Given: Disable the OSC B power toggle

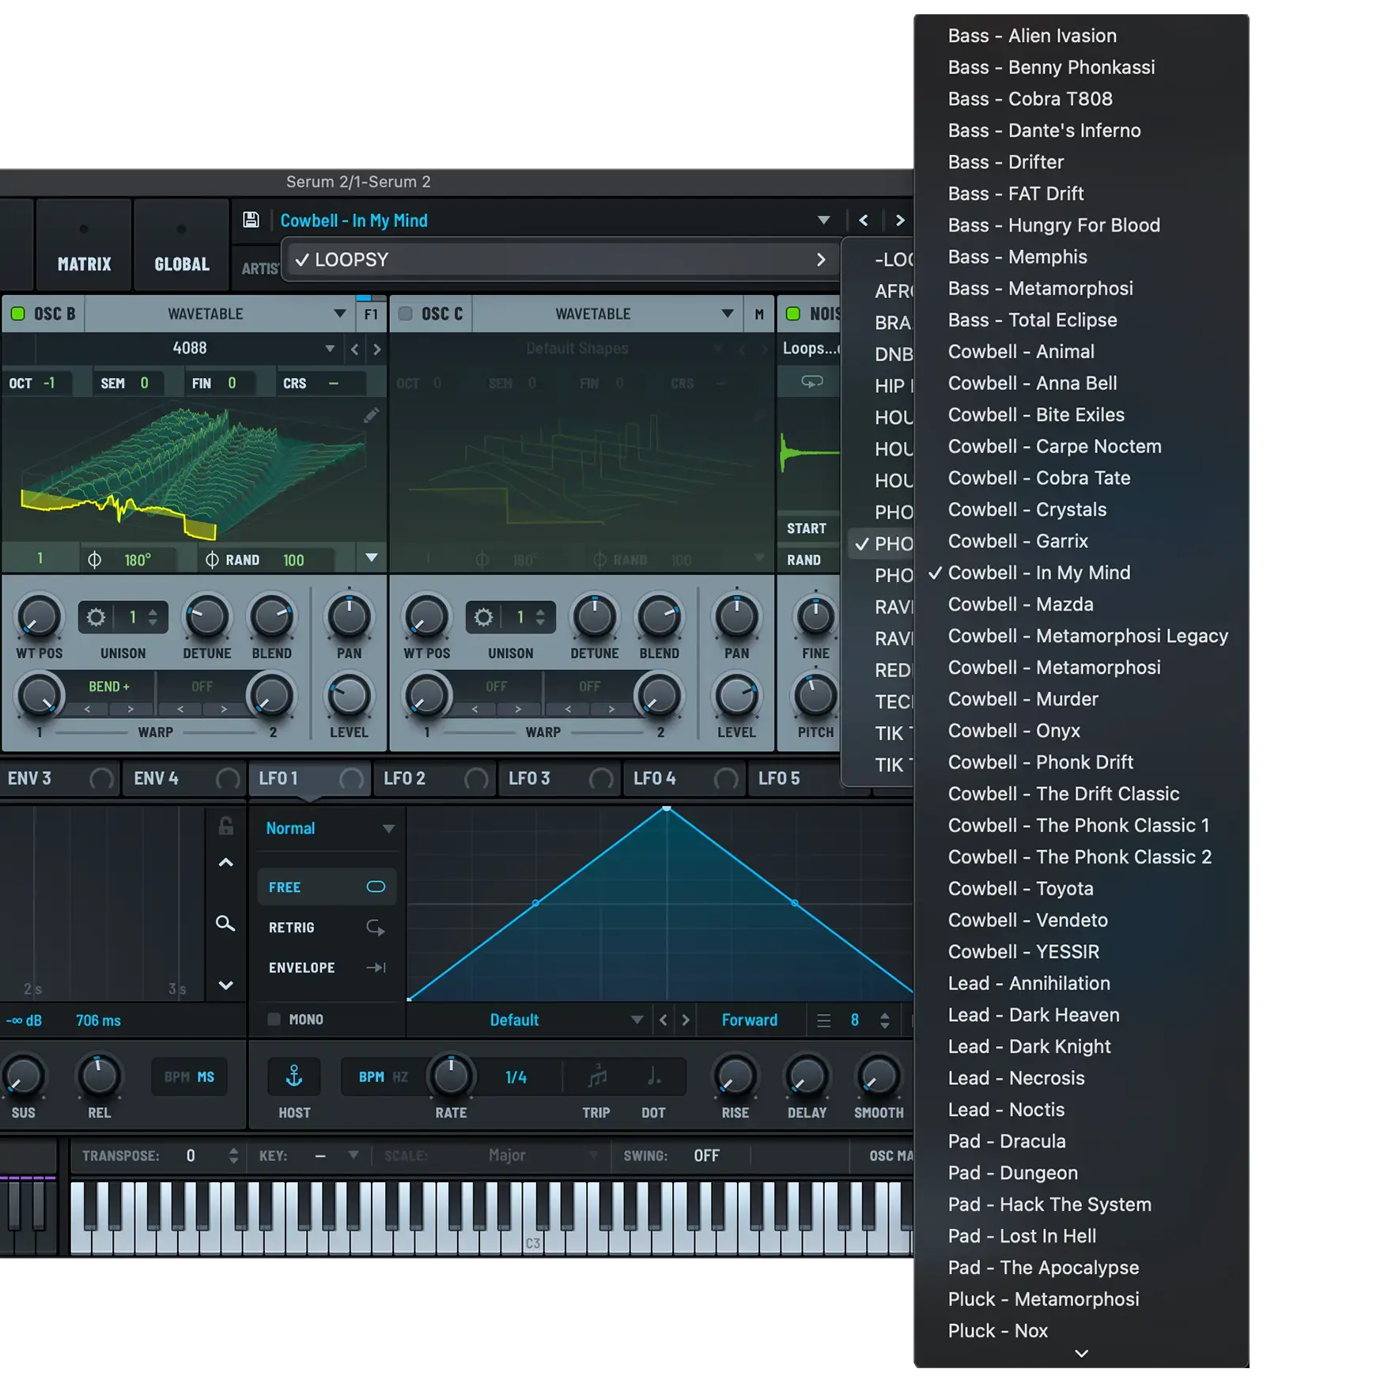Looking at the screenshot, I should tap(18, 314).
